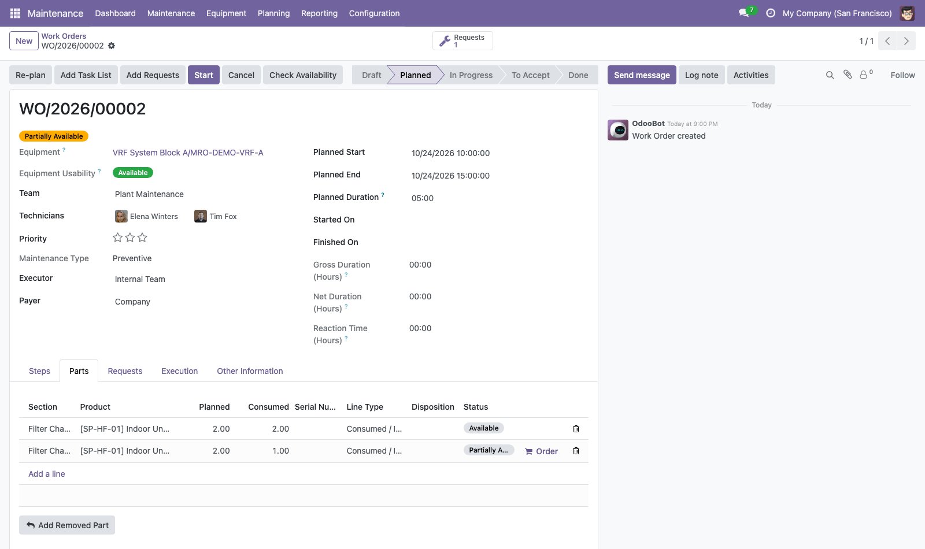Switch to the Requests tab
This screenshot has width=925, height=549.
(125, 371)
